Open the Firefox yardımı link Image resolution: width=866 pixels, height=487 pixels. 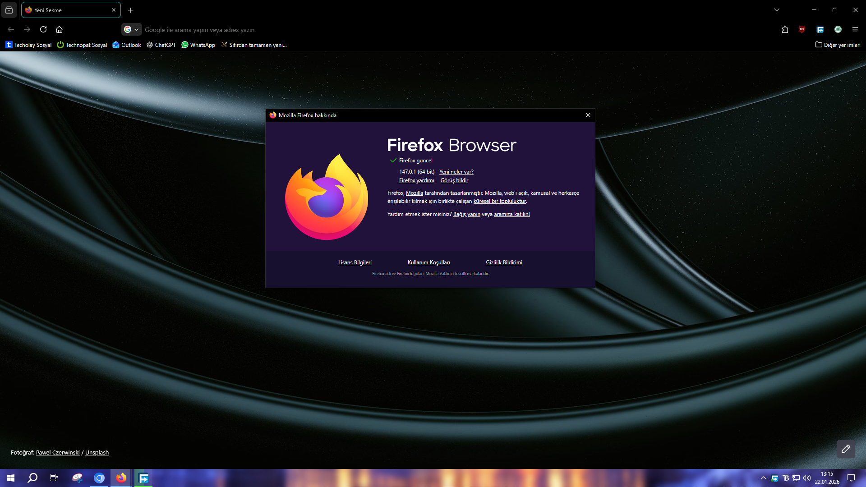[x=417, y=180]
